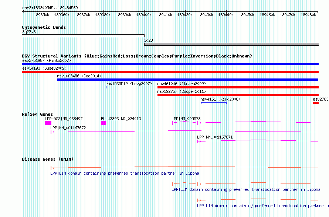Screen dimensions: 329x217
Task: Click the 189400k ruler position
Action: 144,15
